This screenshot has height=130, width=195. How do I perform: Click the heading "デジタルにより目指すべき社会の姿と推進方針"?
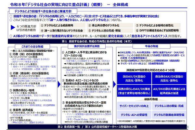(x=43, y=11)
